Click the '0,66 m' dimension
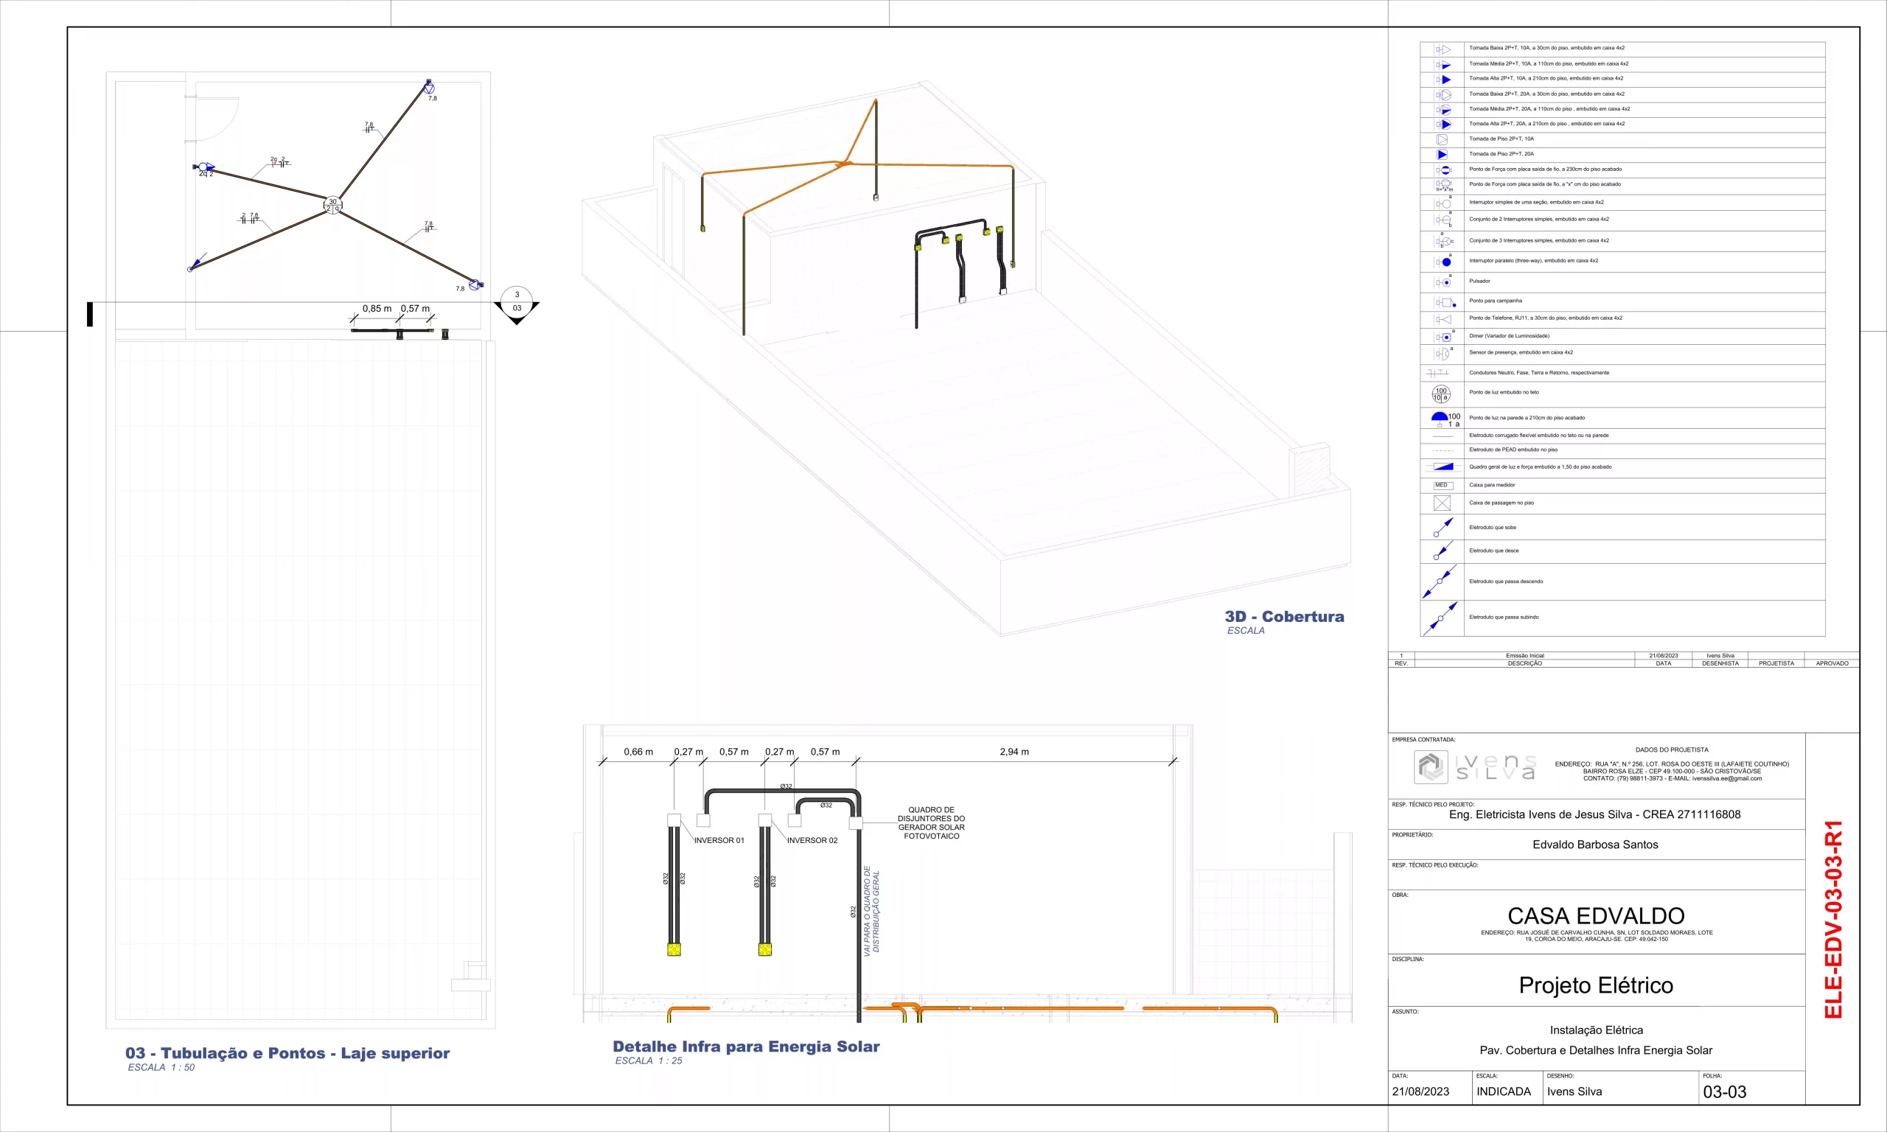Screen dimensions: 1887x1132 638,752
